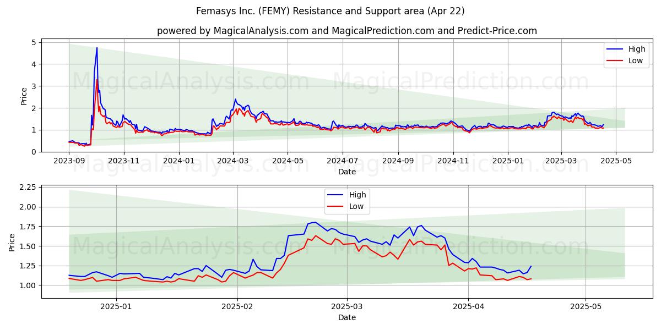The width and height of the screenshot is (661, 330).
Task: Click the 'Date' axis label under bottom chart
Action: (x=347, y=317)
